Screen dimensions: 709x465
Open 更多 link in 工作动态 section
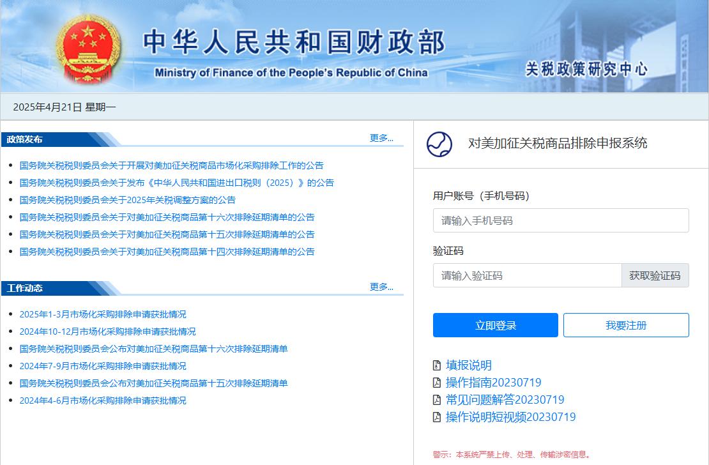[x=381, y=287]
